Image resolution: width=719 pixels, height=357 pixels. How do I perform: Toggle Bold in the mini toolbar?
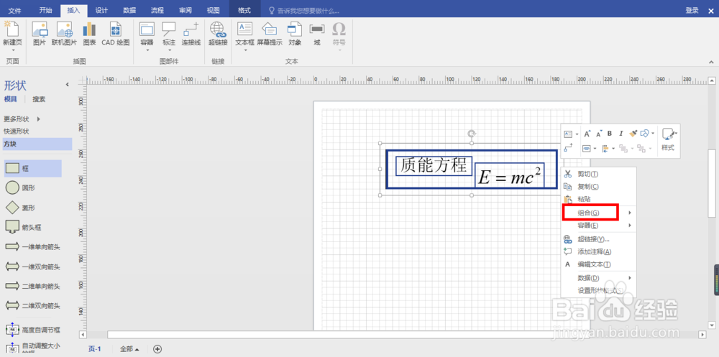[610, 134]
